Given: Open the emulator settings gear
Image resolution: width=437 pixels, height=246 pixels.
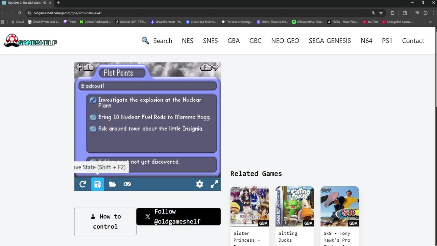Looking at the screenshot, I should coord(199,184).
